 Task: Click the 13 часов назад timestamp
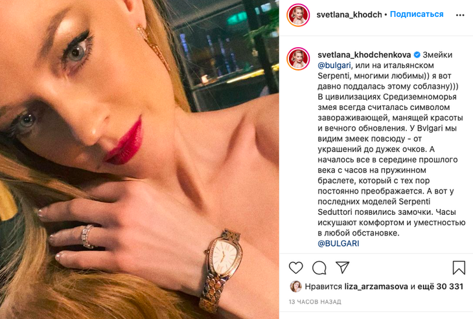click(315, 302)
